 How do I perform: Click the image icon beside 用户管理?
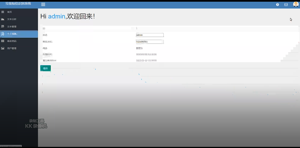3,48
